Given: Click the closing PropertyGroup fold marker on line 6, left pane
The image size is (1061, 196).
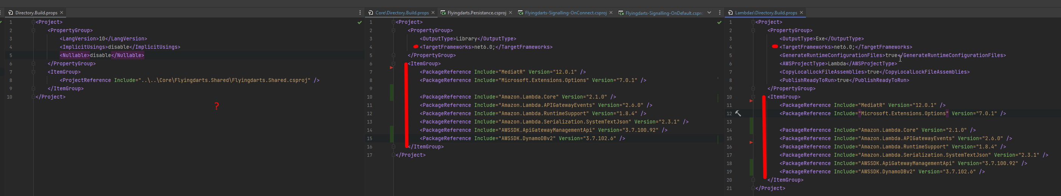Looking at the screenshot, I should coord(33,64).
